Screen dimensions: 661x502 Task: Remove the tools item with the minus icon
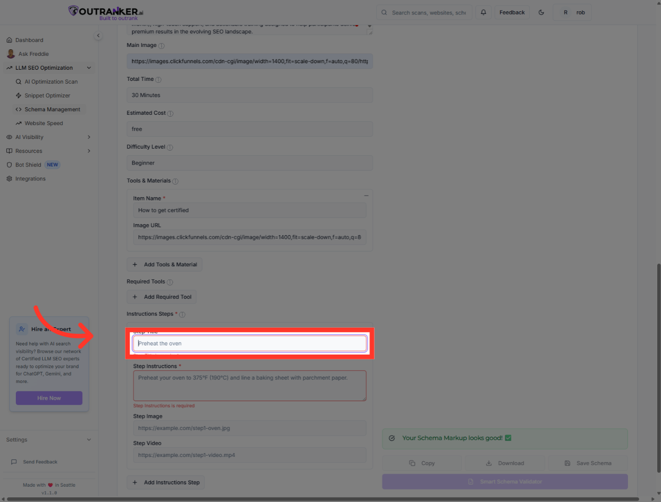tap(366, 196)
